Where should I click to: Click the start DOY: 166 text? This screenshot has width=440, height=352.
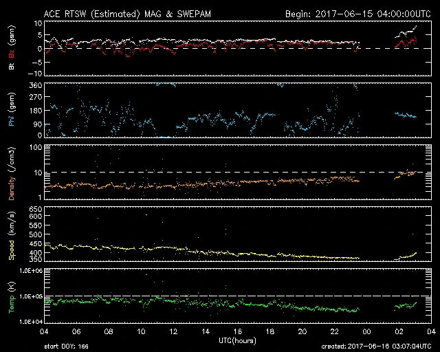(66, 346)
